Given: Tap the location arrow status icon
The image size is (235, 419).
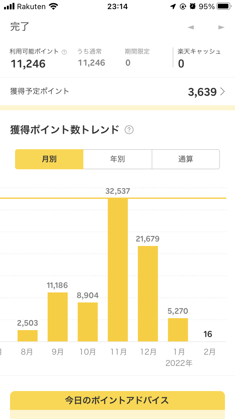Looking at the screenshot, I should pos(173,6).
